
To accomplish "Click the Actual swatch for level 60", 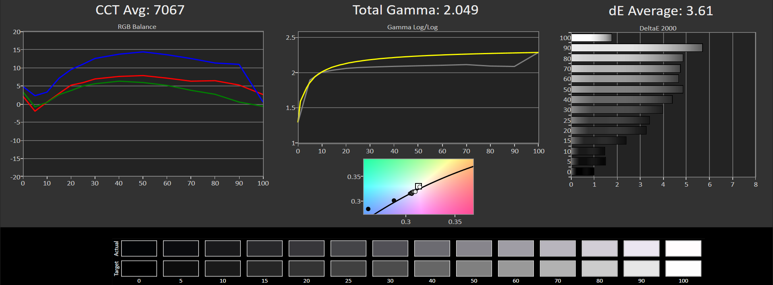I will pyautogui.click(x=516, y=248).
